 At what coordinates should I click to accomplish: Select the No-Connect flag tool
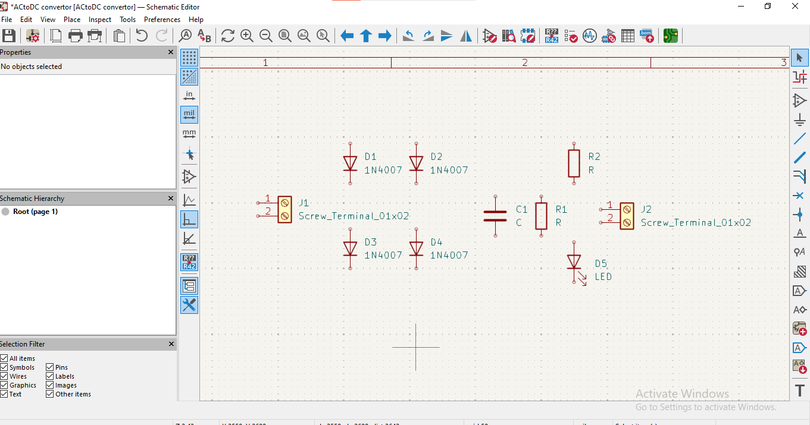[799, 196]
